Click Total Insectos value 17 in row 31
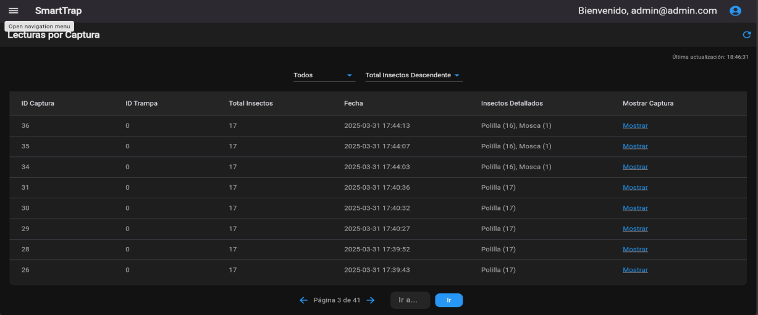Screen dimensions: 758x315 point(233,187)
